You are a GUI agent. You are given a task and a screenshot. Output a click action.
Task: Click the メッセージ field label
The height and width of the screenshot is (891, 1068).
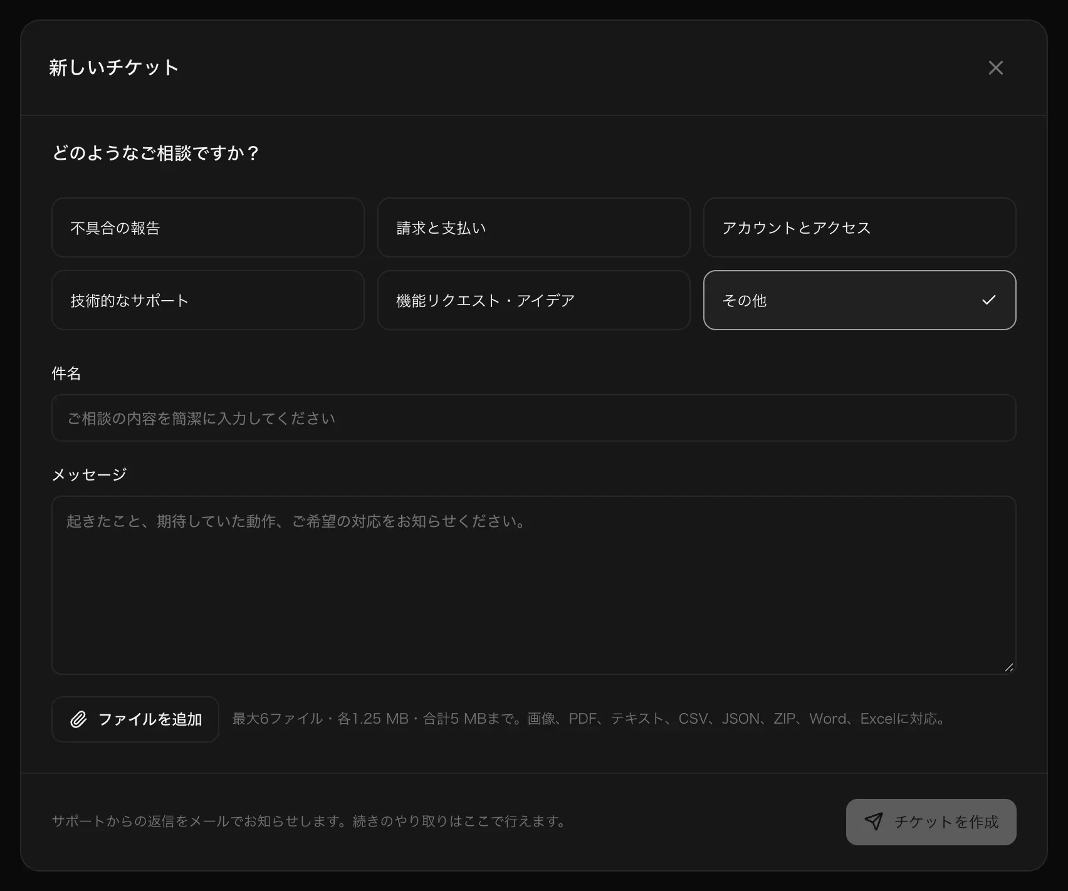[x=90, y=474]
